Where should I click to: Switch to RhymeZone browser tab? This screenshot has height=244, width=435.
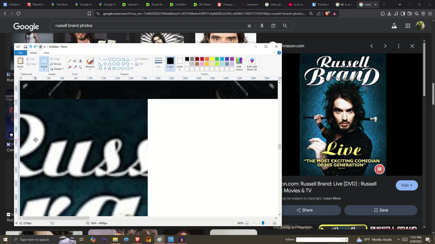36,4
